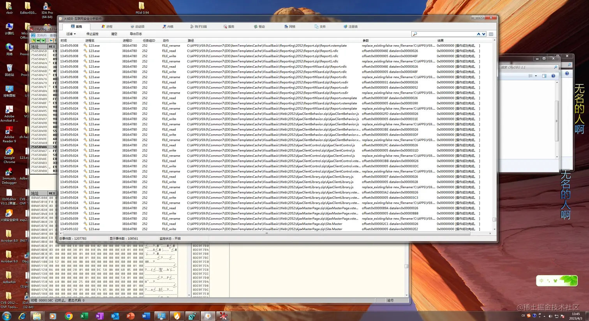Open the Acrobat 9.0 desktop folder
Viewport: 589px width, 321px height.
click(x=9, y=256)
